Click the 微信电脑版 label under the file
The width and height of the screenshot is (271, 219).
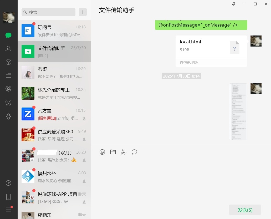(189, 63)
